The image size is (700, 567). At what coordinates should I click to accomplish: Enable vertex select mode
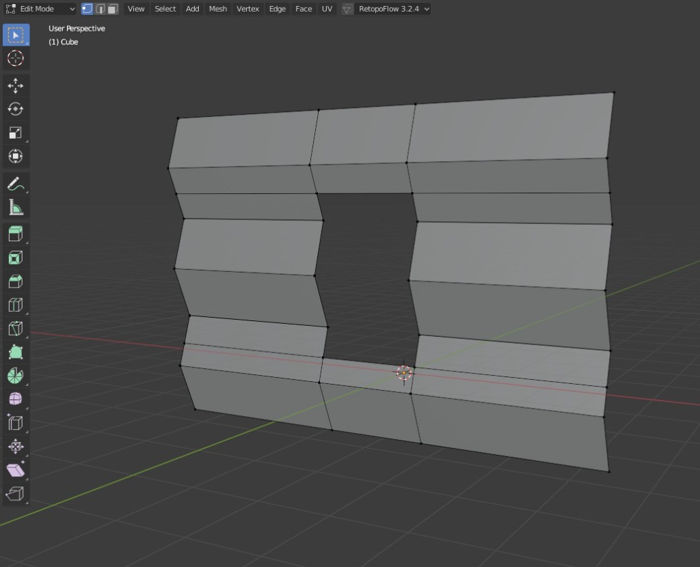tap(87, 9)
